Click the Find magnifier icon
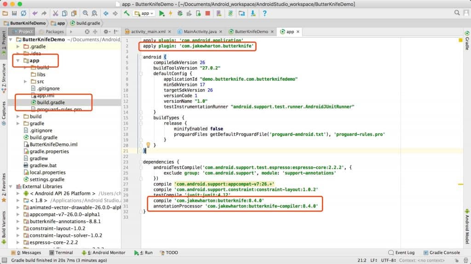The width and height of the screenshot is (471, 264). click(x=85, y=13)
